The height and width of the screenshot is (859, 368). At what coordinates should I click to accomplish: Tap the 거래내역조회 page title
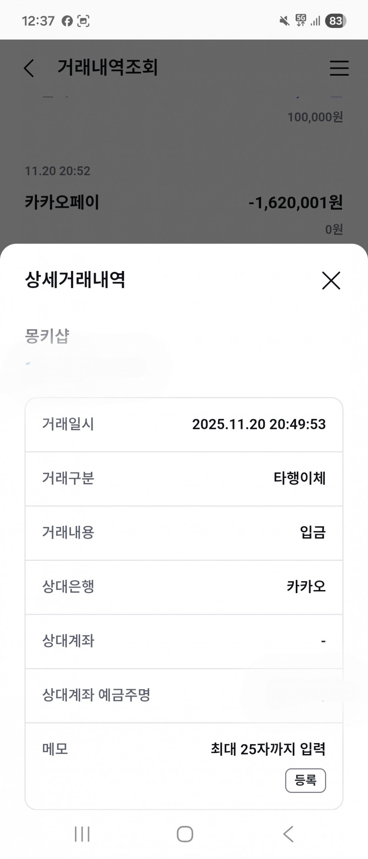[107, 67]
